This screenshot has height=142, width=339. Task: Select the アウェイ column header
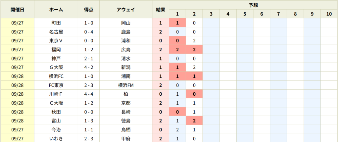tap(126, 10)
